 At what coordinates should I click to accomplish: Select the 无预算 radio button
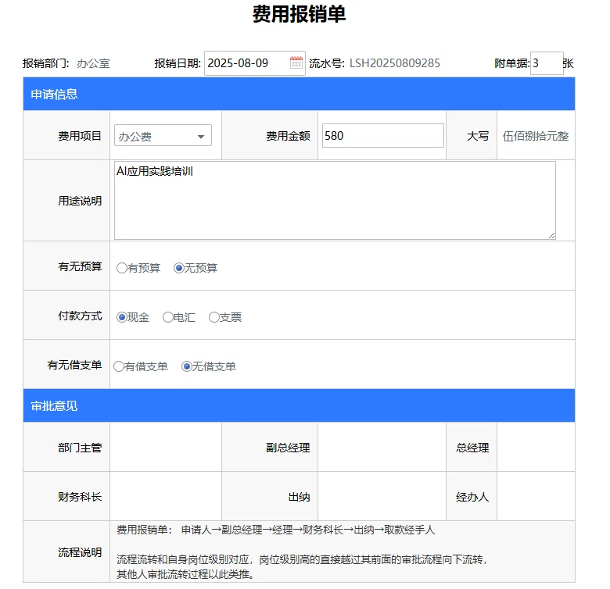click(178, 268)
